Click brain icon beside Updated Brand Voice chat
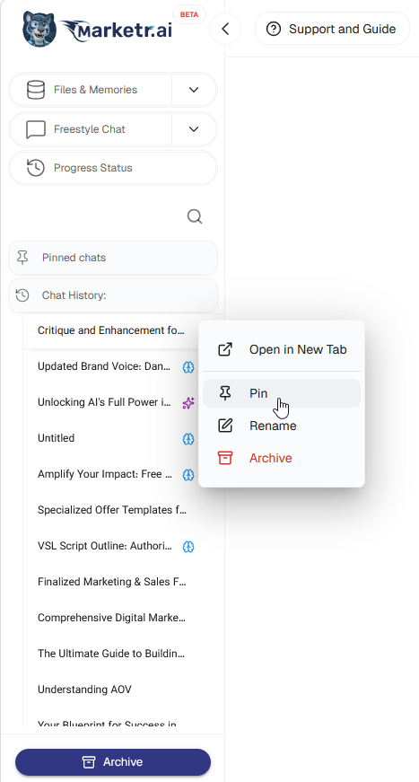The image size is (419, 782). (188, 367)
